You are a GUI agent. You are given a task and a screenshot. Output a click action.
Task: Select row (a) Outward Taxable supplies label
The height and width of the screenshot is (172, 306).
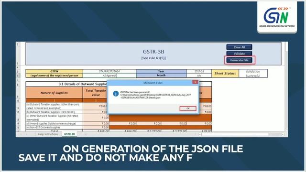(x=54, y=106)
